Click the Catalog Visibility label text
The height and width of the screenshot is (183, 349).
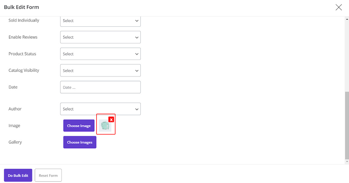[x=24, y=70]
